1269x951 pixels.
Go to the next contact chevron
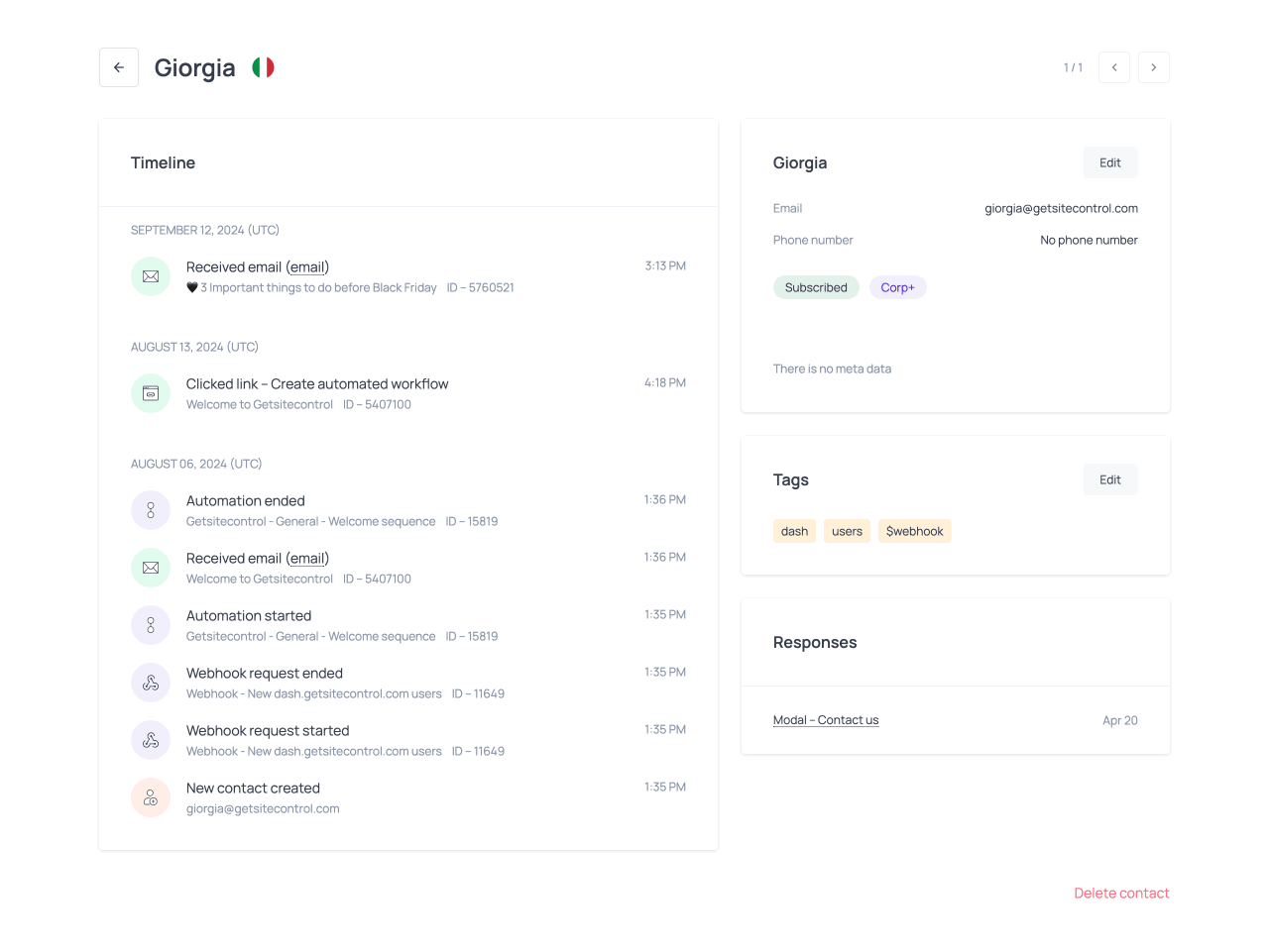point(1154,67)
